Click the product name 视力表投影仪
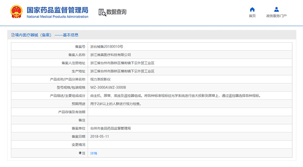Image resolution: width=303 pixels, height=167 pixels. [100, 79]
